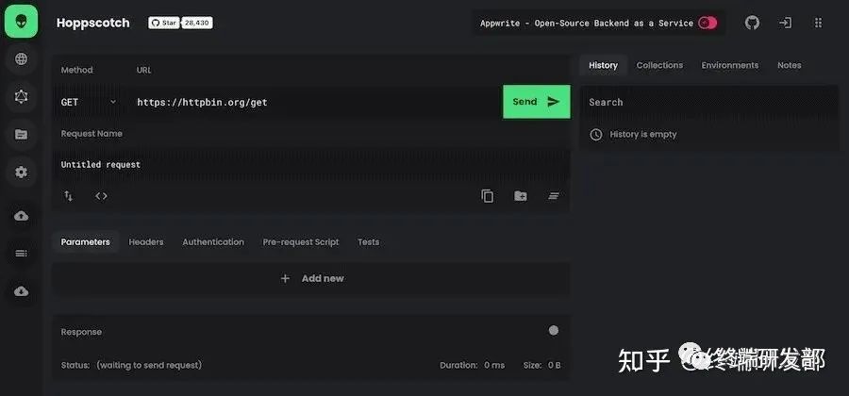Screen dimensions: 849x396
Task: Open the settings gear icon in sidebar
Action: 21,173
